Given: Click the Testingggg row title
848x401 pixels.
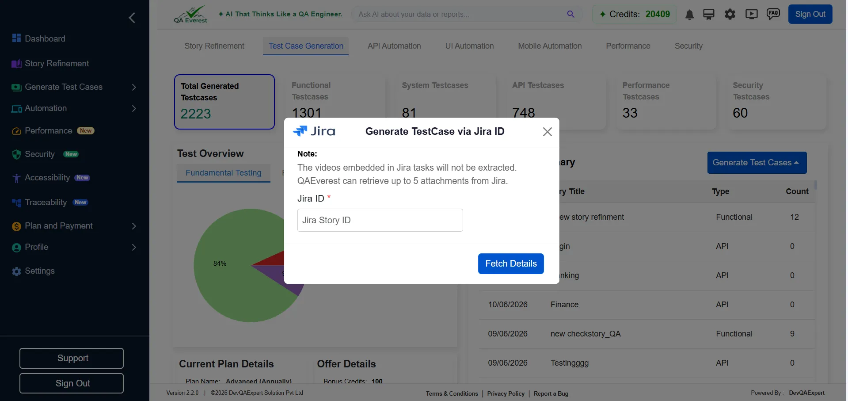Looking at the screenshot, I should 570,363.
